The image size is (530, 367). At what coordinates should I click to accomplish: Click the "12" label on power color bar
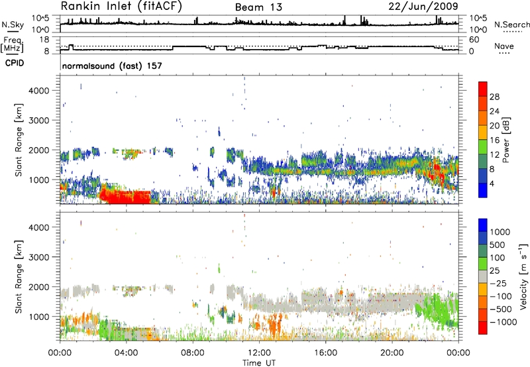click(x=494, y=155)
